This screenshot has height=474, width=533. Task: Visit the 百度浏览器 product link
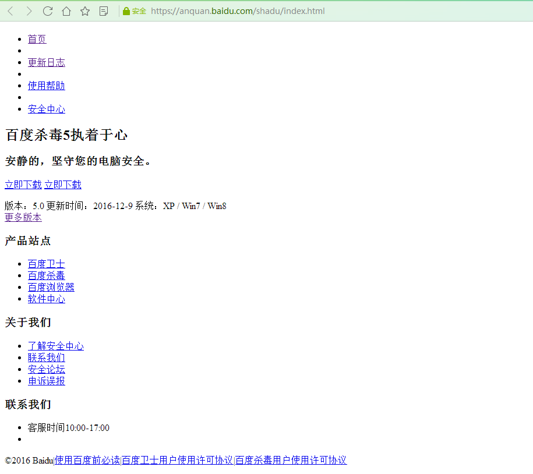click(x=51, y=288)
